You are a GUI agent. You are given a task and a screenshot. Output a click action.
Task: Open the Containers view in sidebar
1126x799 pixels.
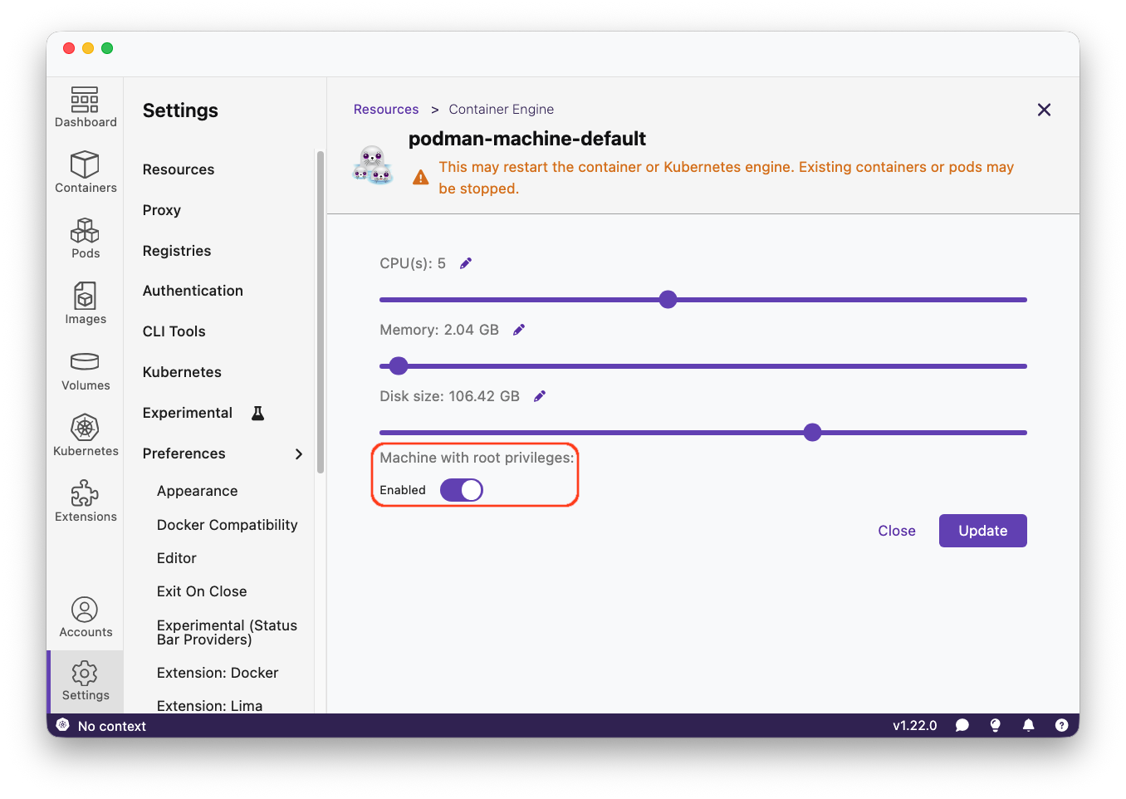tap(85, 172)
